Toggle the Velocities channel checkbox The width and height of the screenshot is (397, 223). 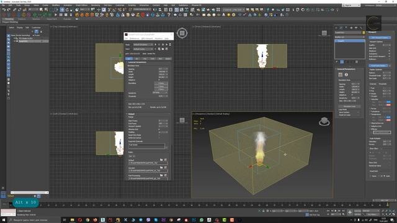[370, 99]
